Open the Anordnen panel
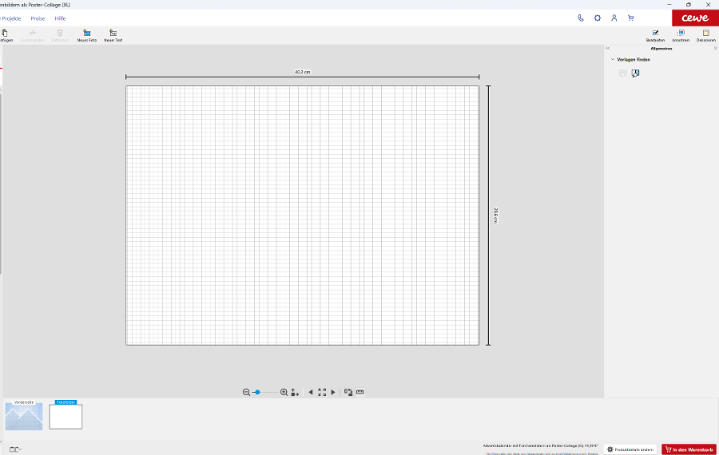Viewport: 719px width, 455px height. [x=681, y=36]
